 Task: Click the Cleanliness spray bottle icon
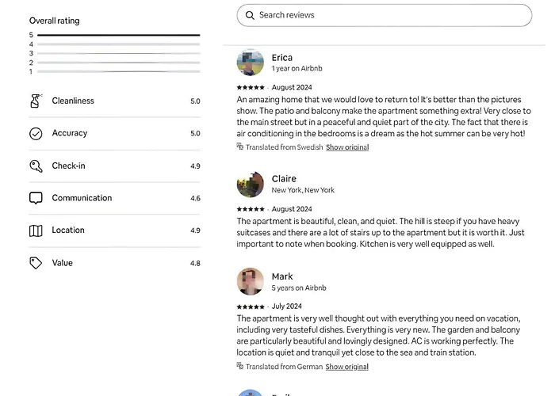36,101
